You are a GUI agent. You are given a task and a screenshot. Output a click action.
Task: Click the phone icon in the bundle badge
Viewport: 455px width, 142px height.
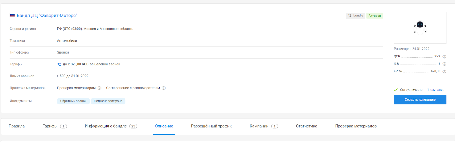tap(350, 16)
